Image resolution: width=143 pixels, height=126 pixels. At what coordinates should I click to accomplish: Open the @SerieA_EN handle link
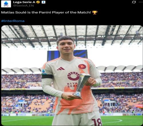click(x=23, y=6)
